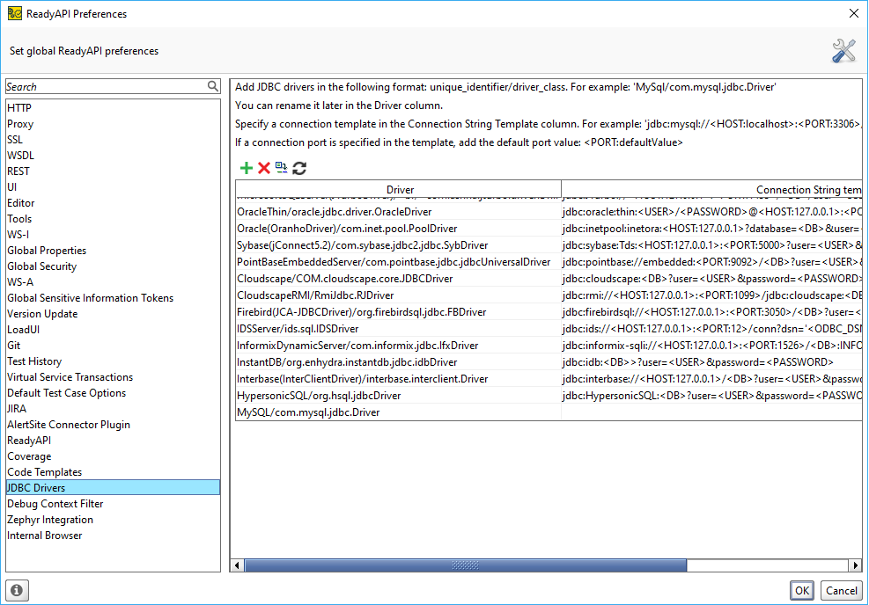Screen dimensions: 869x605
Task: Select AlertSite Connector Plugin category
Action: click(x=113, y=425)
